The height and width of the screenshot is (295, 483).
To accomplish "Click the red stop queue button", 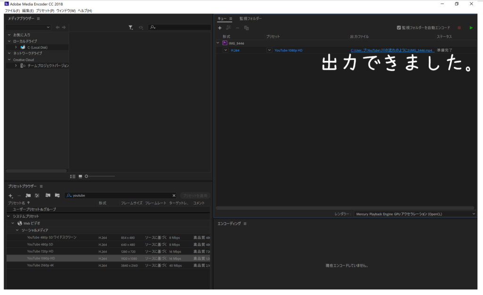I will tap(459, 28).
